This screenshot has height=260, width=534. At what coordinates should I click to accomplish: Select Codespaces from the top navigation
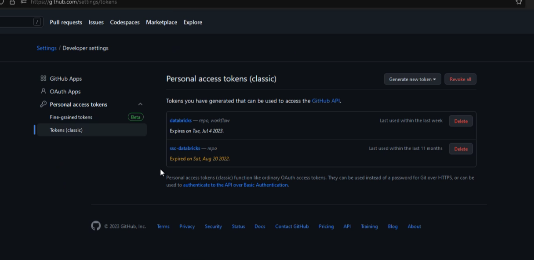[x=125, y=22]
